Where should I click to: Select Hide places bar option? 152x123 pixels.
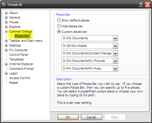[59, 26]
